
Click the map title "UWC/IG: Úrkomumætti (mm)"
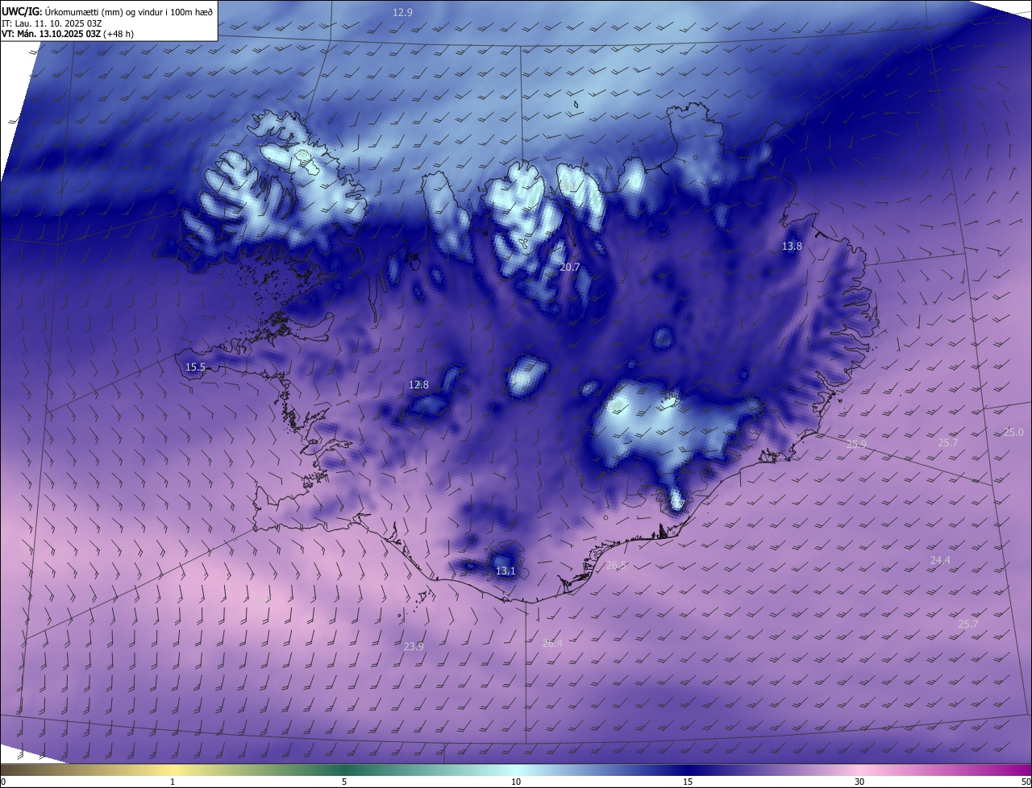[63, 11]
